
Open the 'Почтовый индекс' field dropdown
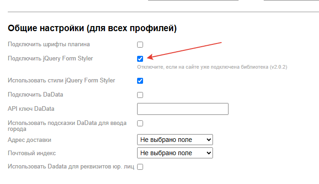tap(175, 153)
